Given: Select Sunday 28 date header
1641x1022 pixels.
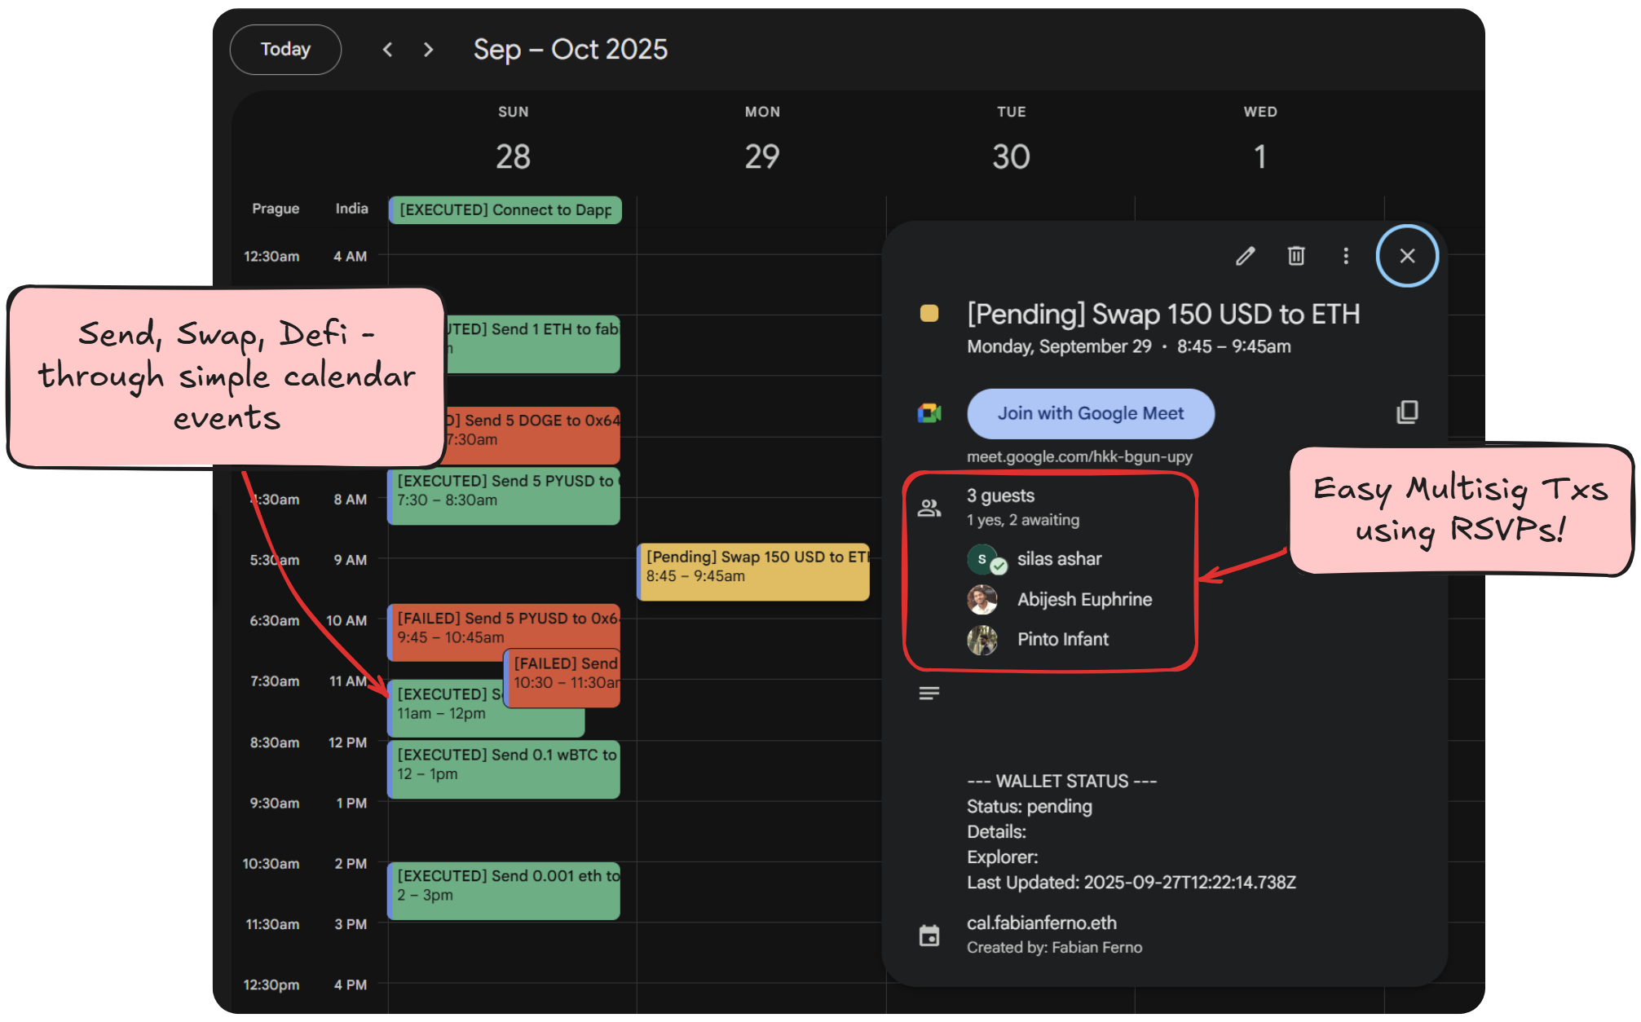Looking at the screenshot, I should coord(513,156).
